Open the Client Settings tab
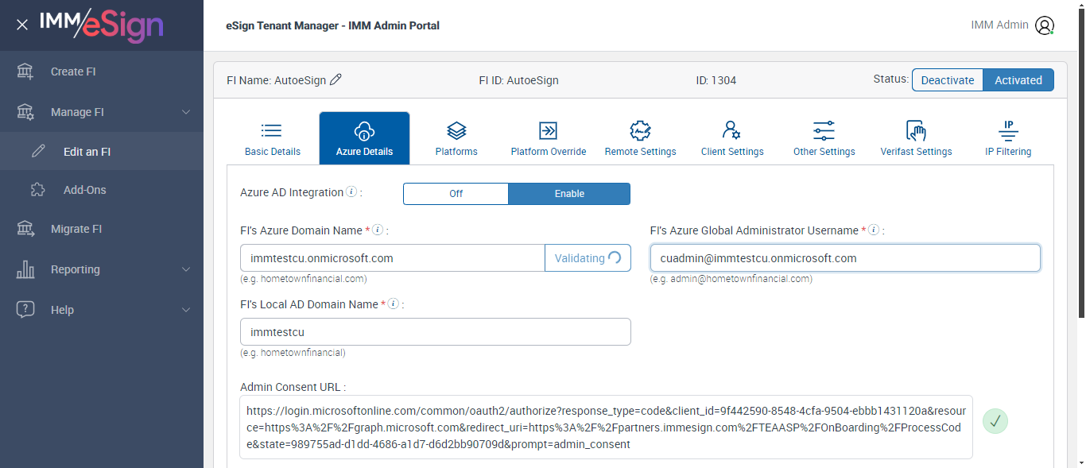 732,138
